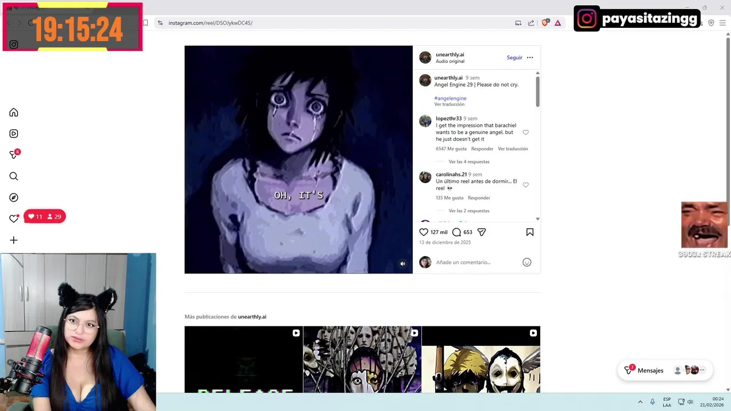Open the carolinahs.21 username
Screen dimensions: 731x411
pos(451,175)
